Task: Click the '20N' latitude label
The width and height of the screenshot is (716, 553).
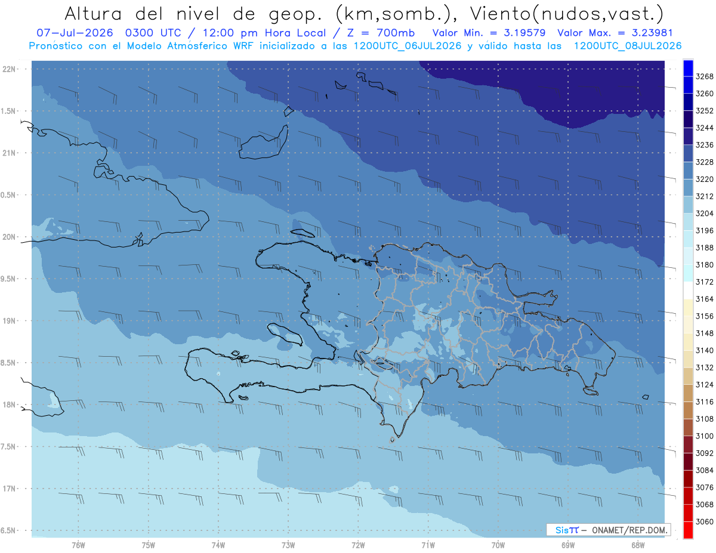Action: 10,237
